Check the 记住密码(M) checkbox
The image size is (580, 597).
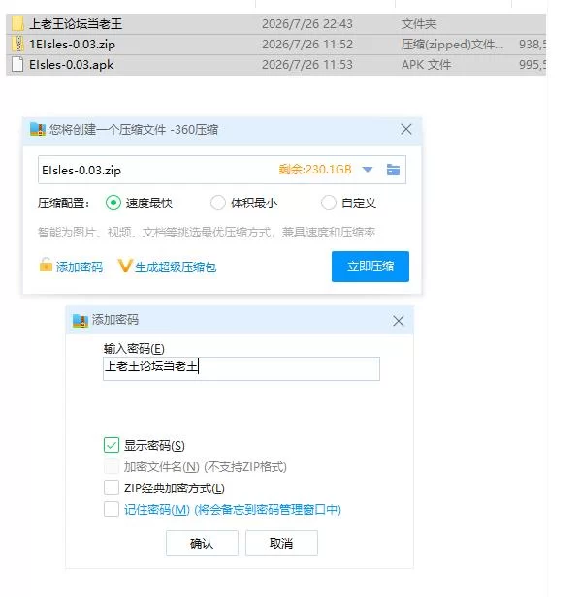pos(112,509)
